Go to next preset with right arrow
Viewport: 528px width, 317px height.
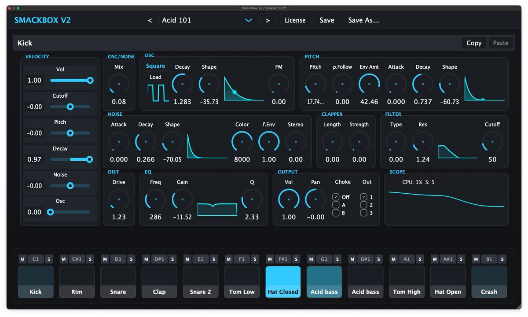point(268,20)
